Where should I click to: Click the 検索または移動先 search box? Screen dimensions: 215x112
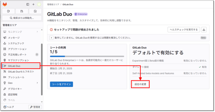coord(22,18)
